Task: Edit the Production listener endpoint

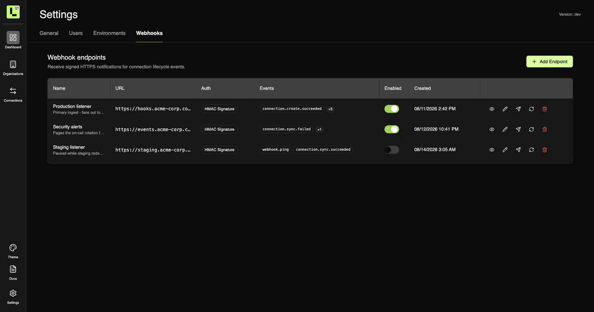Action: (x=505, y=109)
